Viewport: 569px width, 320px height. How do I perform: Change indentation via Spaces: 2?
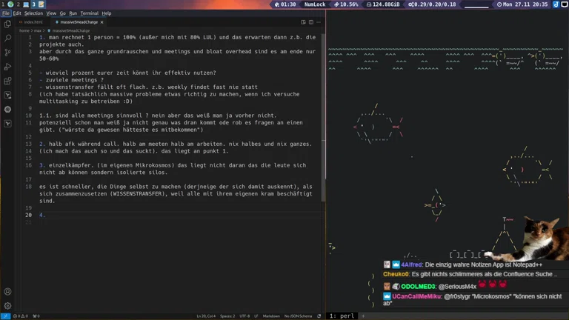pos(227,316)
